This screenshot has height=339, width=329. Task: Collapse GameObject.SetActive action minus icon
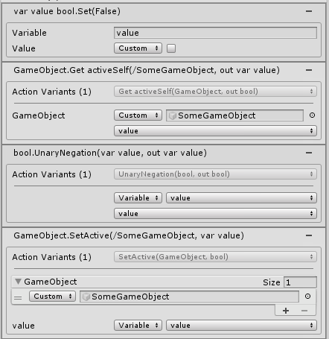click(309, 235)
